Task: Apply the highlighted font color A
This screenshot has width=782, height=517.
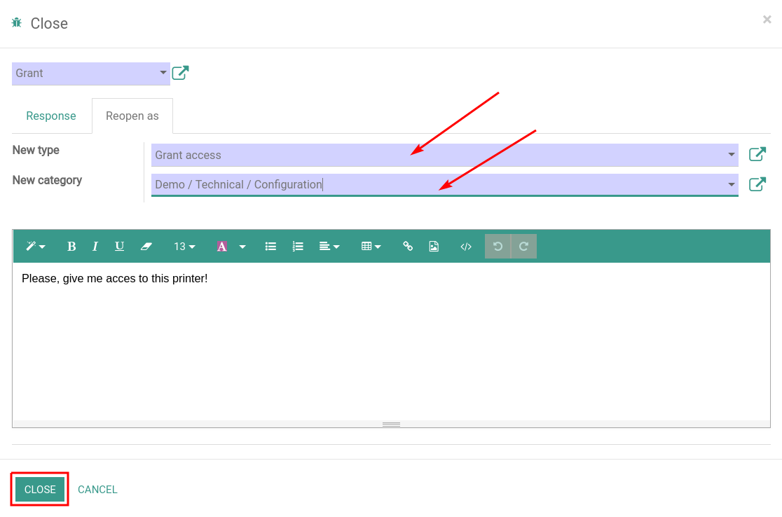Action: (222, 247)
